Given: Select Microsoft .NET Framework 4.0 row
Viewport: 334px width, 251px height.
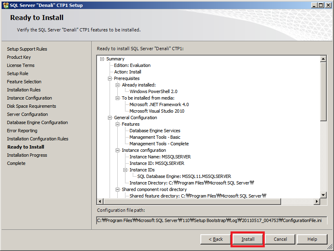Looking at the screenshot, I should click(159, 104).
